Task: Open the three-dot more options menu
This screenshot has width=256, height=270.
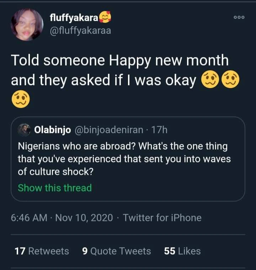Action: tap(239, 18)
